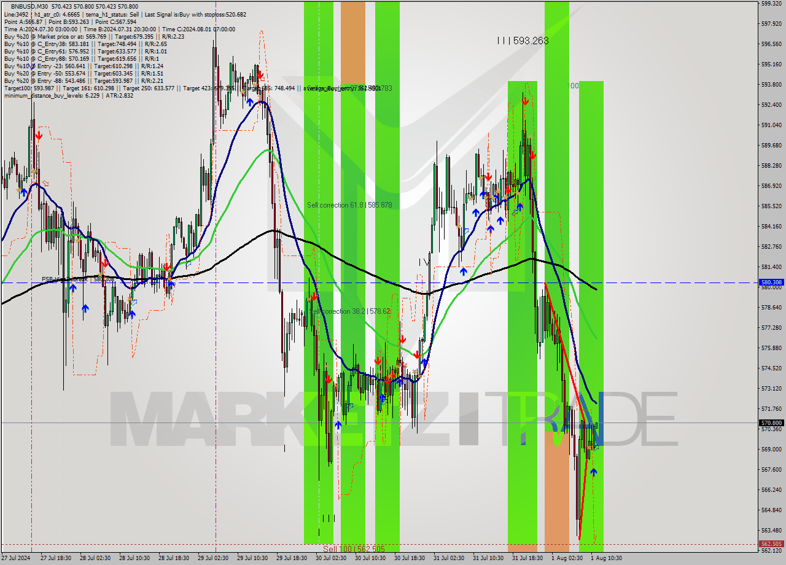Viewport: 786px width, 565px height.
Task: Select the 563.480 price axis label
Action: point(771,530)
